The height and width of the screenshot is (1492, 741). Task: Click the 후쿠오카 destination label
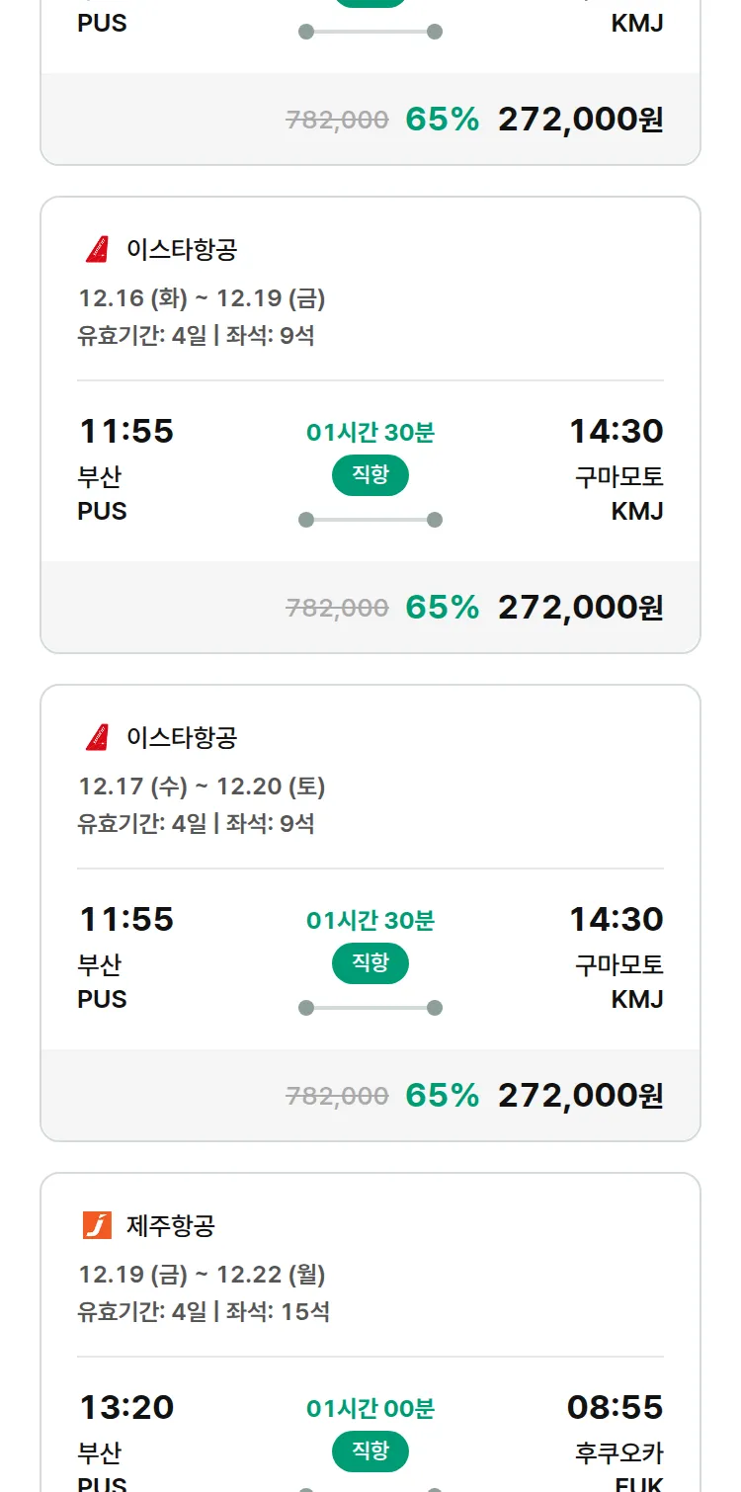[618, 1452]
